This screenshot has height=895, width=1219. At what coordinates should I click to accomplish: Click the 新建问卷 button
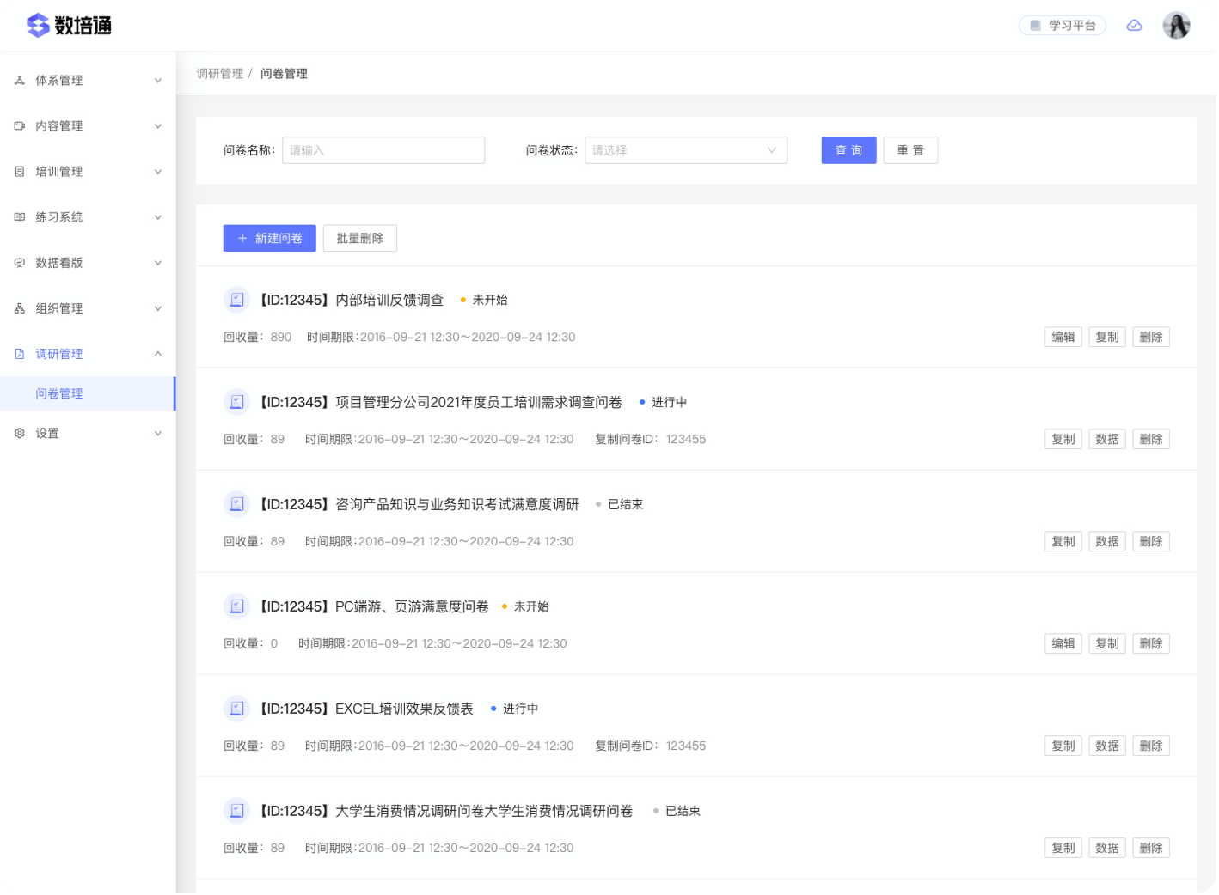click(x=269, y=238)
